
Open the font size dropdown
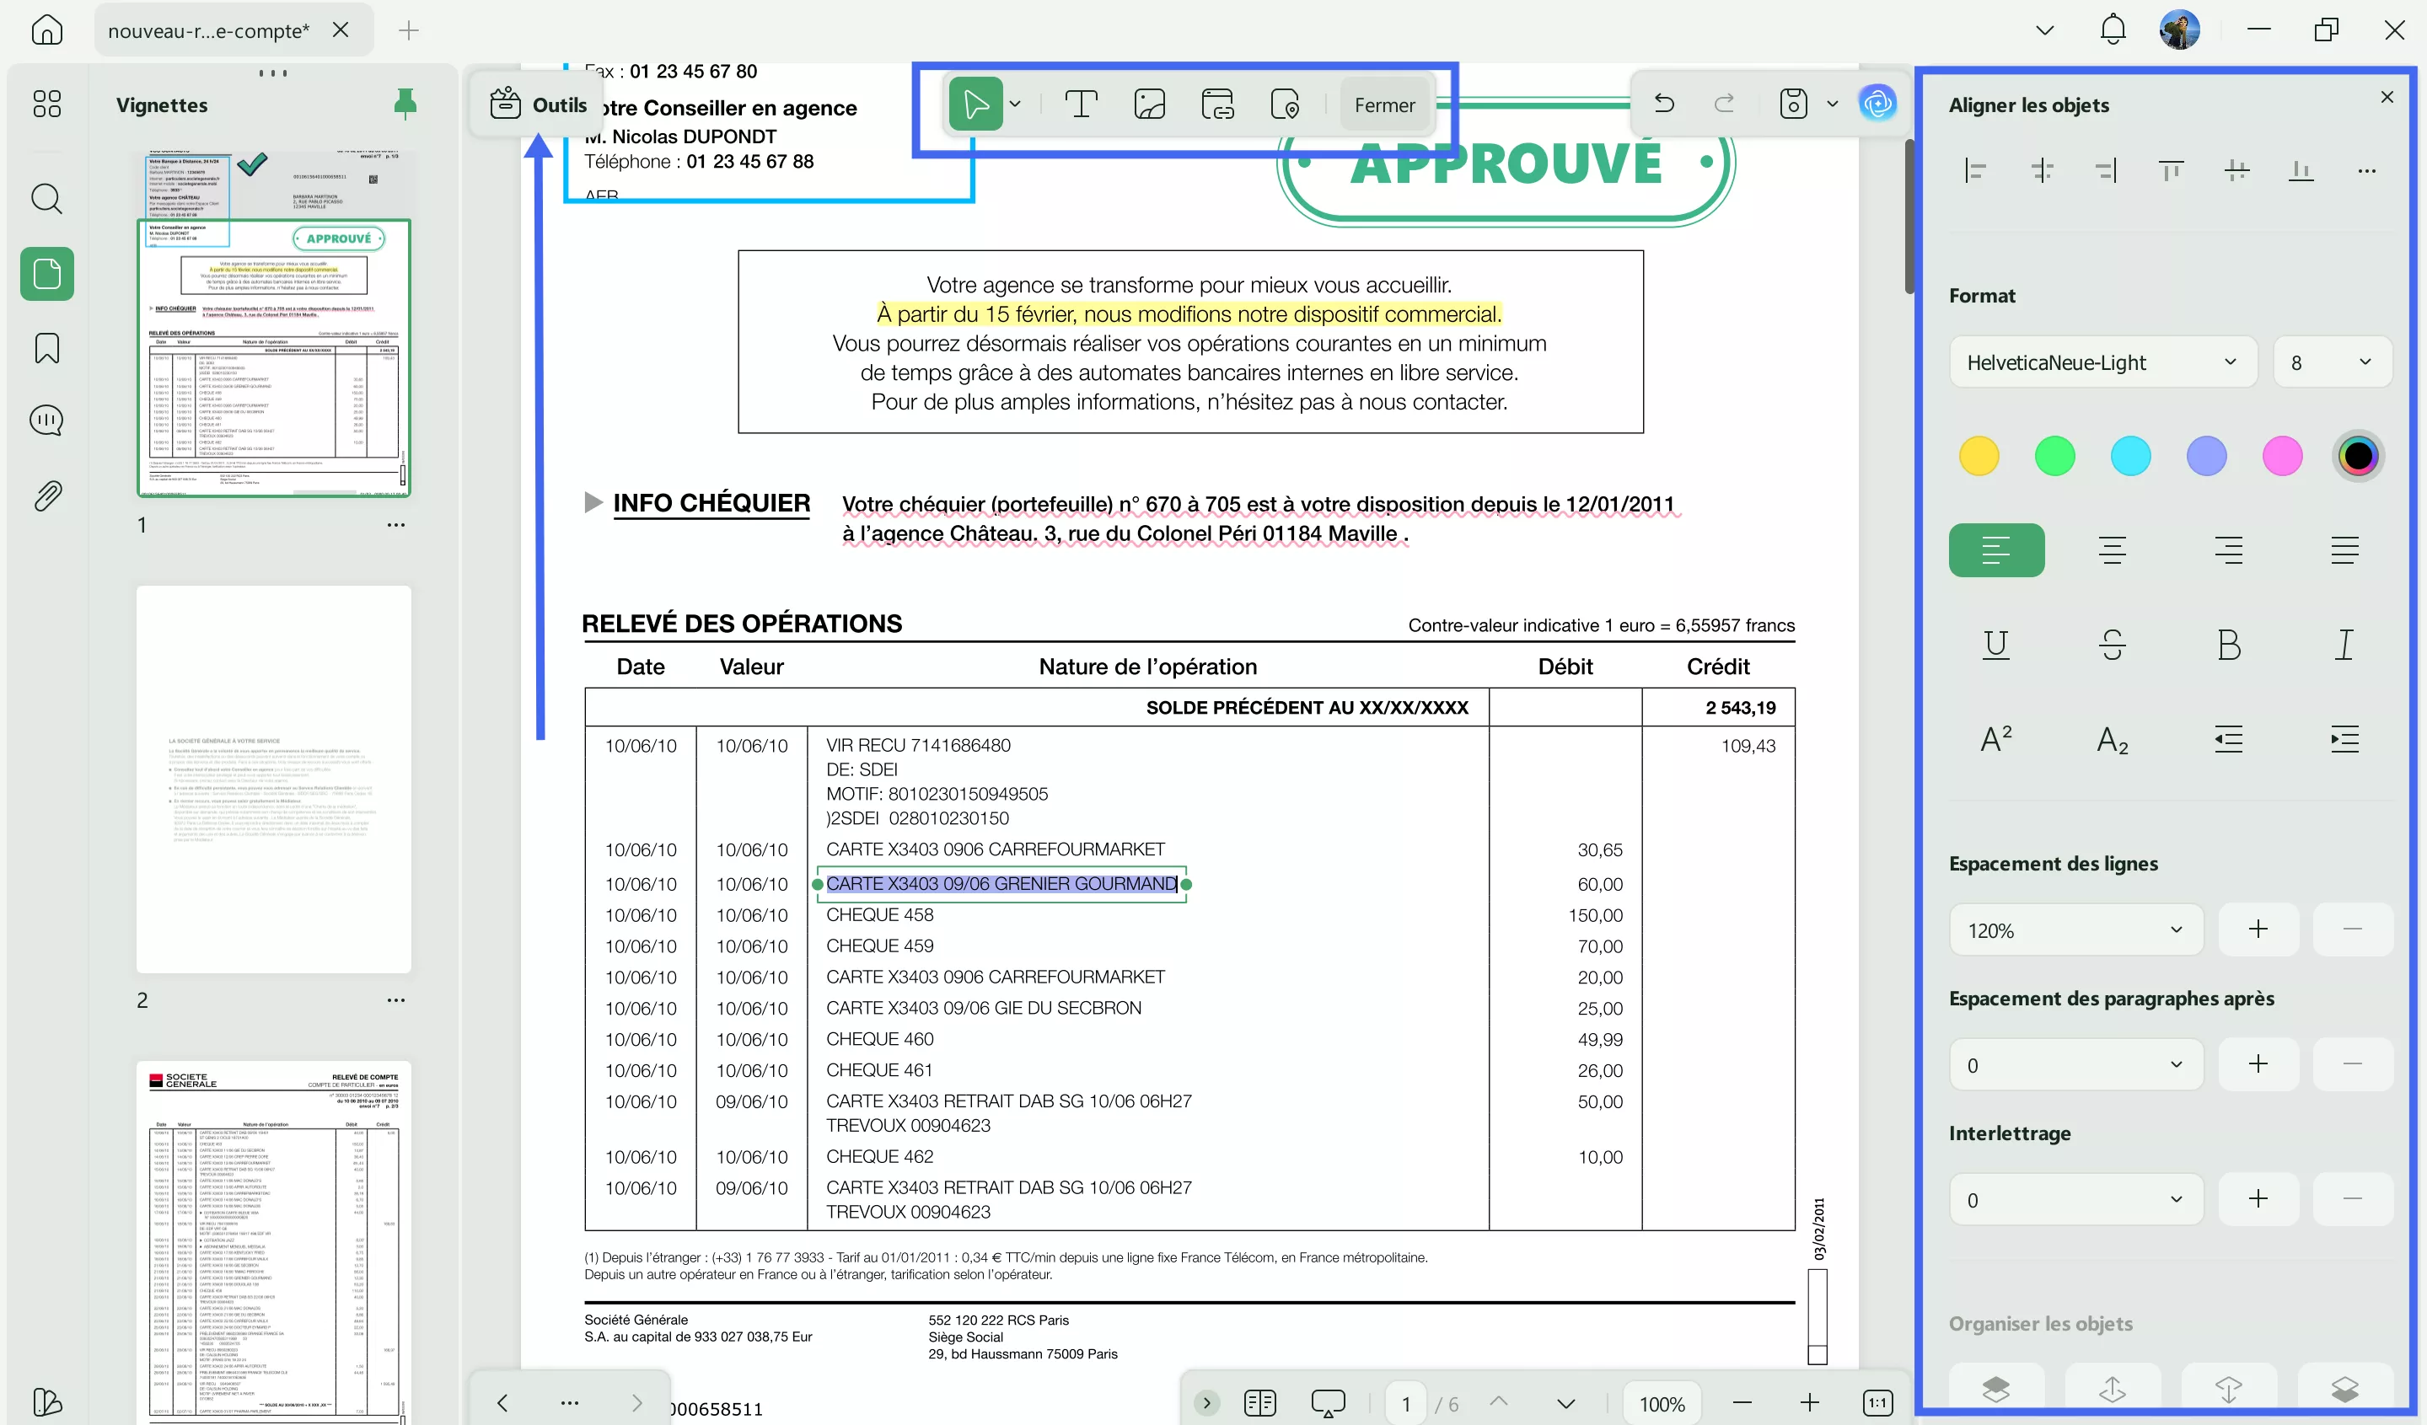coord(2333,362)
